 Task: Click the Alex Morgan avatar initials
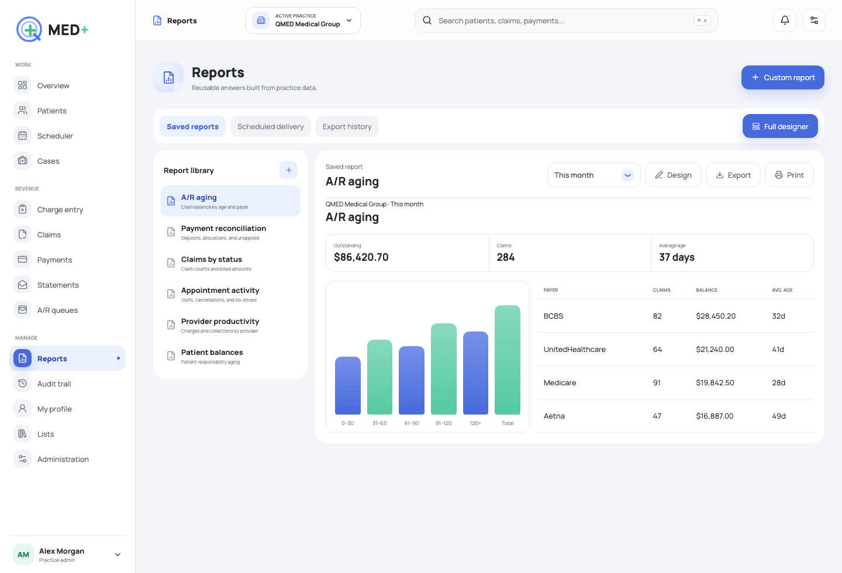[x=23, y=554]
